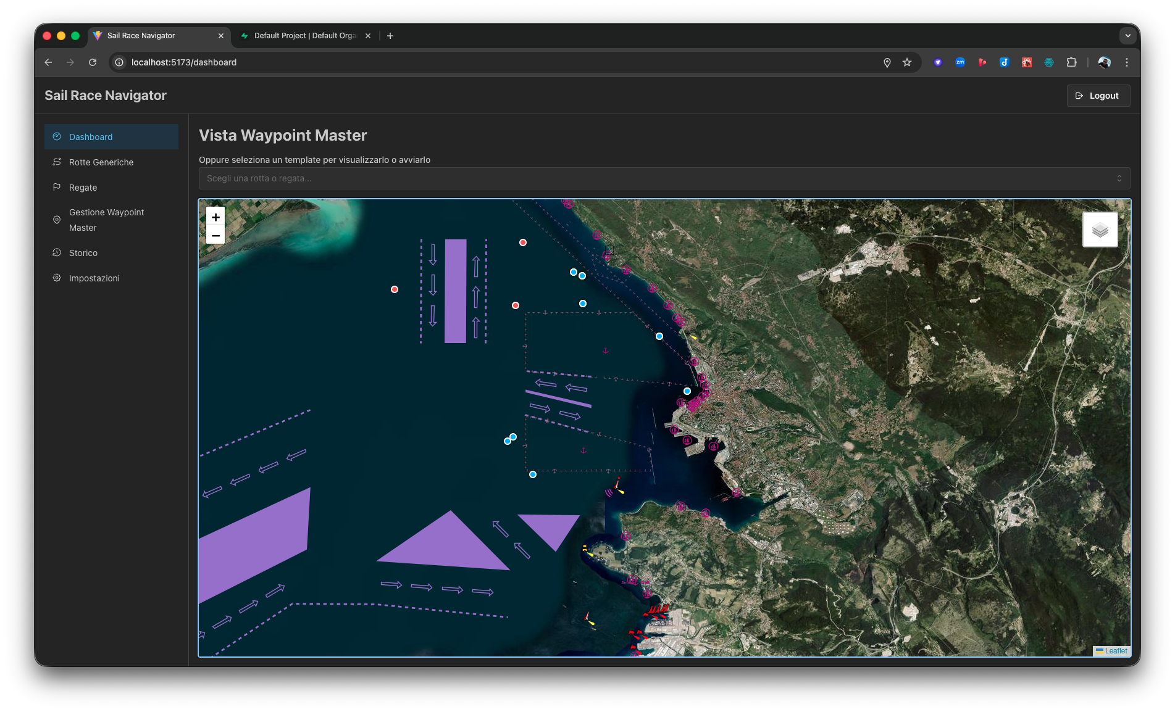Open Gestione Waypoint Master target icon
Image resolution: width=1175 pixels, height=712 pixels.
[57, 220]
